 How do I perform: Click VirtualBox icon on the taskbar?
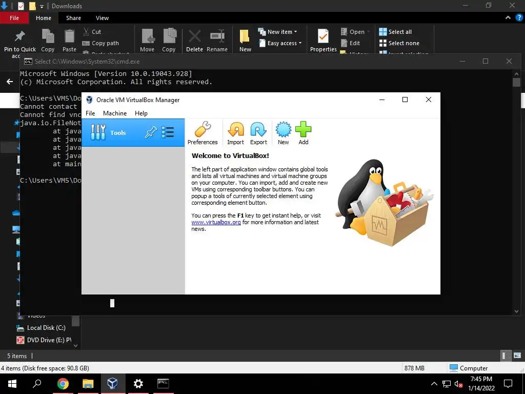(x=112, y=383)
